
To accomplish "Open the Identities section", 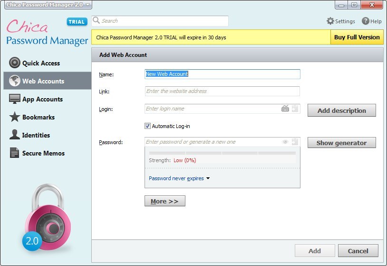I will 48,135.
